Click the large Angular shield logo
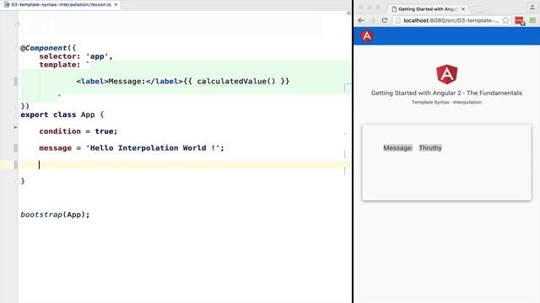The width and height of the screenshot is (540, 303). (x=446, y=74)
